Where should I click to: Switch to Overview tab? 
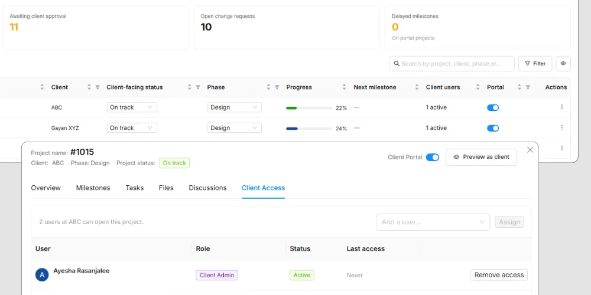tap(46, 188)
